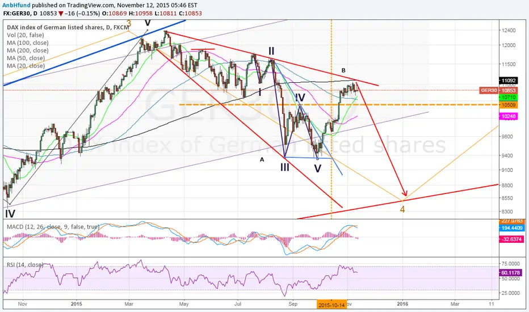Select the MACD (12, 26, close, 9) indicator label
Screen dimensions: 529x312
coord(53,227)
